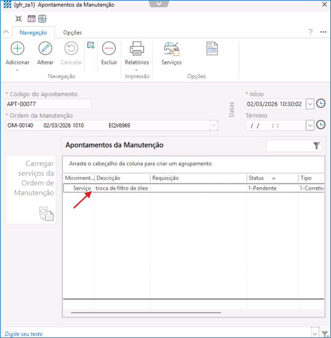Click the Alterar pencil icon

click(x=45, y=48)
